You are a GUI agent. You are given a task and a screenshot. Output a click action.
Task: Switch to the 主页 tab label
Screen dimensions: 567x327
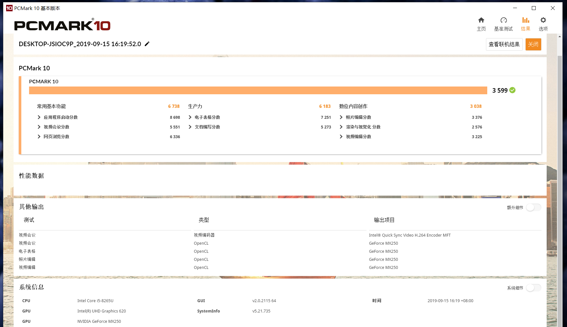tap(481, 29)
